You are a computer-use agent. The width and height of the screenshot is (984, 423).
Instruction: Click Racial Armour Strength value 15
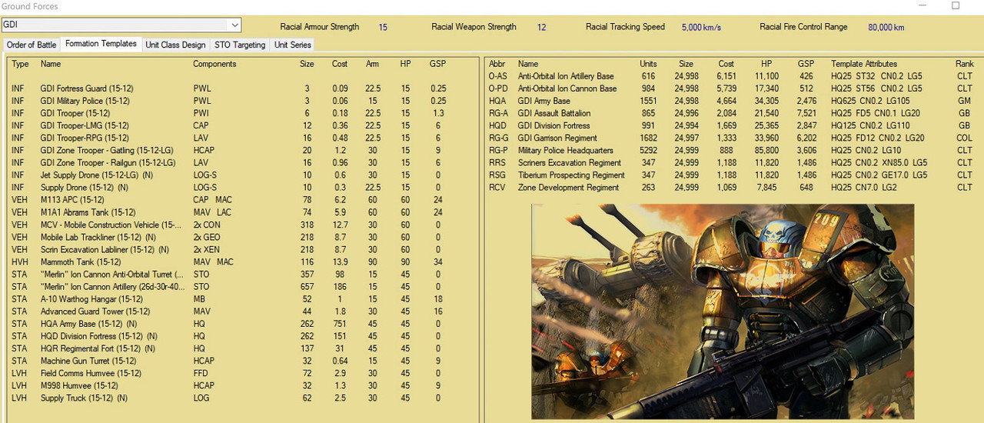383,27
